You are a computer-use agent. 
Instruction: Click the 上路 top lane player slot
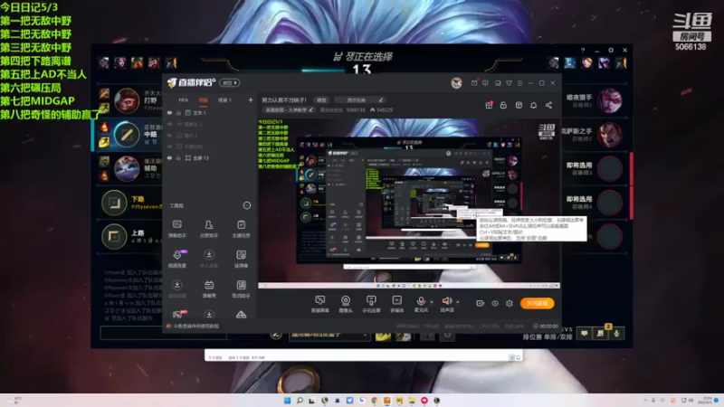pyautogui.click(x=129, y=236)
